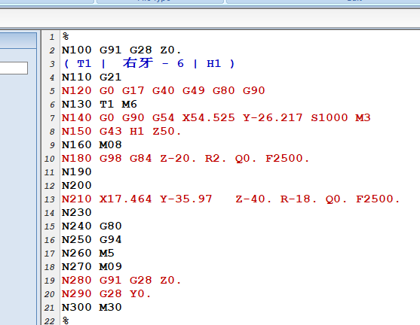Select line N240 G80
Image resolution: width=420 pixels, height=325 pixels.
tap(91, 226)
